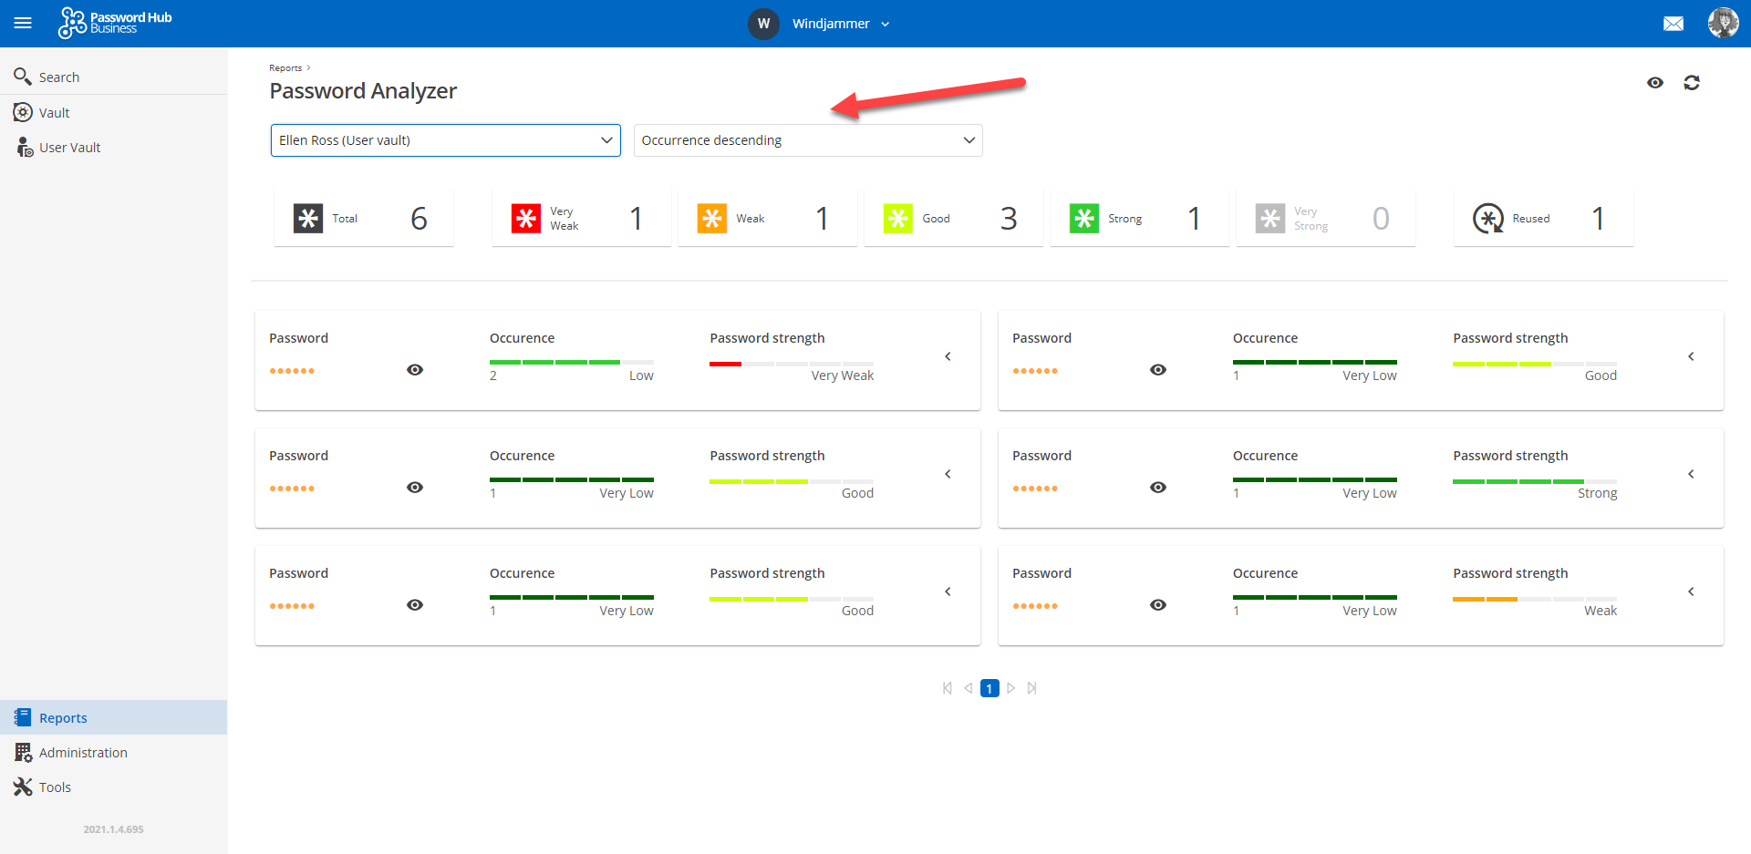Click the Weak password strength bar
Screen dimensions: 1751x854
pos(1534,599)
